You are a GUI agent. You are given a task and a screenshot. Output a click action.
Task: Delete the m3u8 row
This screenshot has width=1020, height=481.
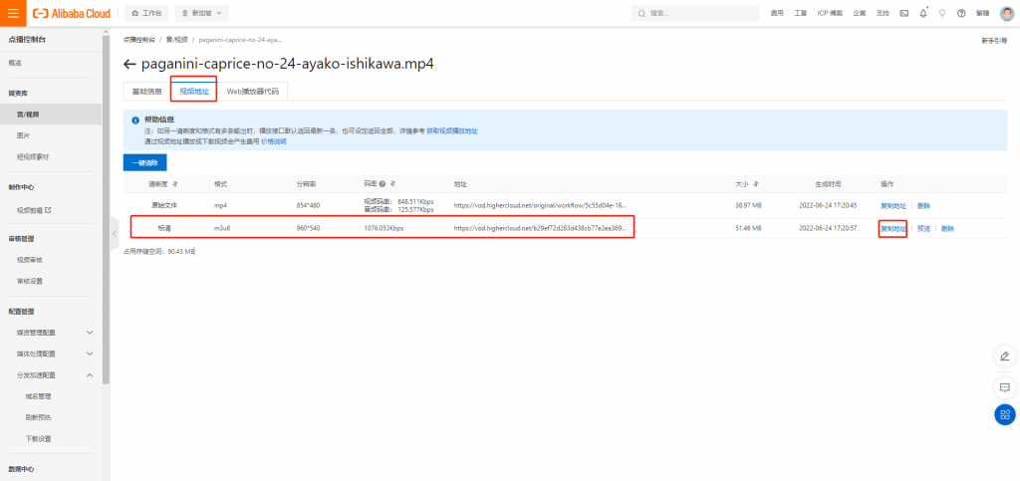[947, 229]
